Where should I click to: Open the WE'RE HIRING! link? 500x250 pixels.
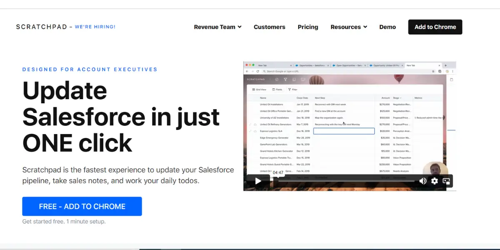click(95, 27)
